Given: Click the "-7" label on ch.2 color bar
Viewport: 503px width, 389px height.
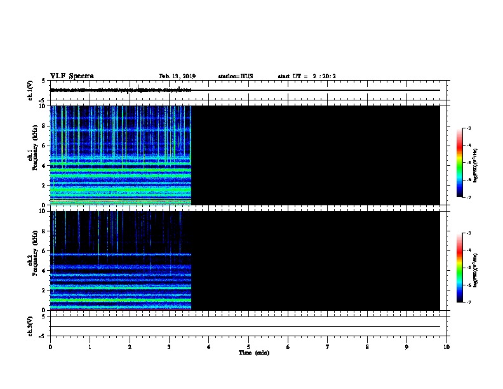Looking at the screenshot, I should pyautogui.click(x=469, y=303).
